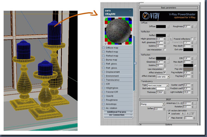Screen dimensions: 207x137
Task: Click the Refract map input socket
Action: 103,56
